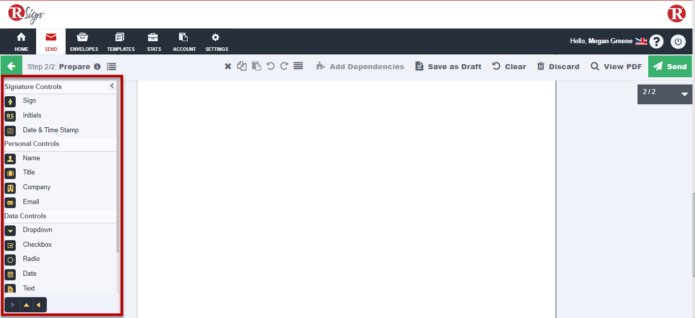Image resolution: width=695 pixels, height=318 pixels.
Task: Click the green back arrow button
Action: pos(11,67)
